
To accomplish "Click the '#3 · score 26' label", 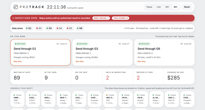I will click(186, 44).
